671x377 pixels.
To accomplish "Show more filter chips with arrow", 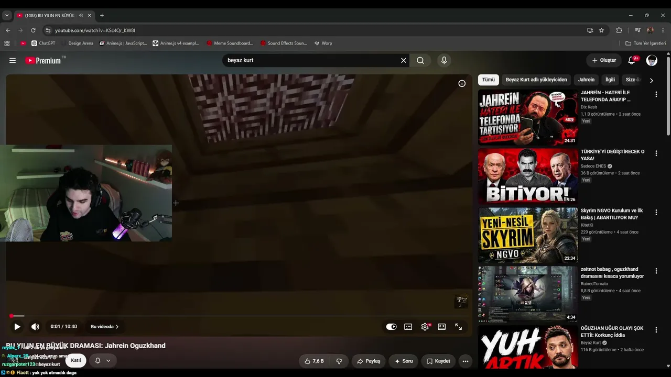I will click(x=651, y=81).
